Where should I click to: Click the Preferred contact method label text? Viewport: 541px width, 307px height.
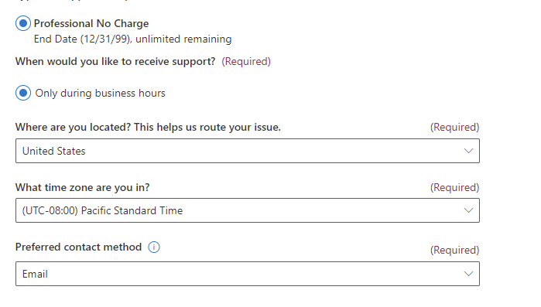coord(79,247)
